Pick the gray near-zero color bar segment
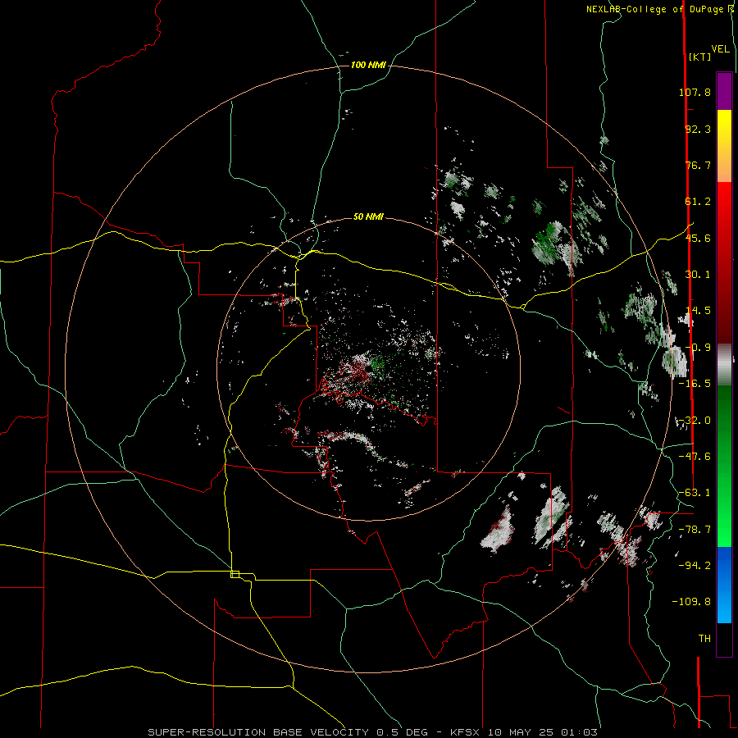Image resolution: width=738 pixels, height=738 pixels. (x=724, y=365)
